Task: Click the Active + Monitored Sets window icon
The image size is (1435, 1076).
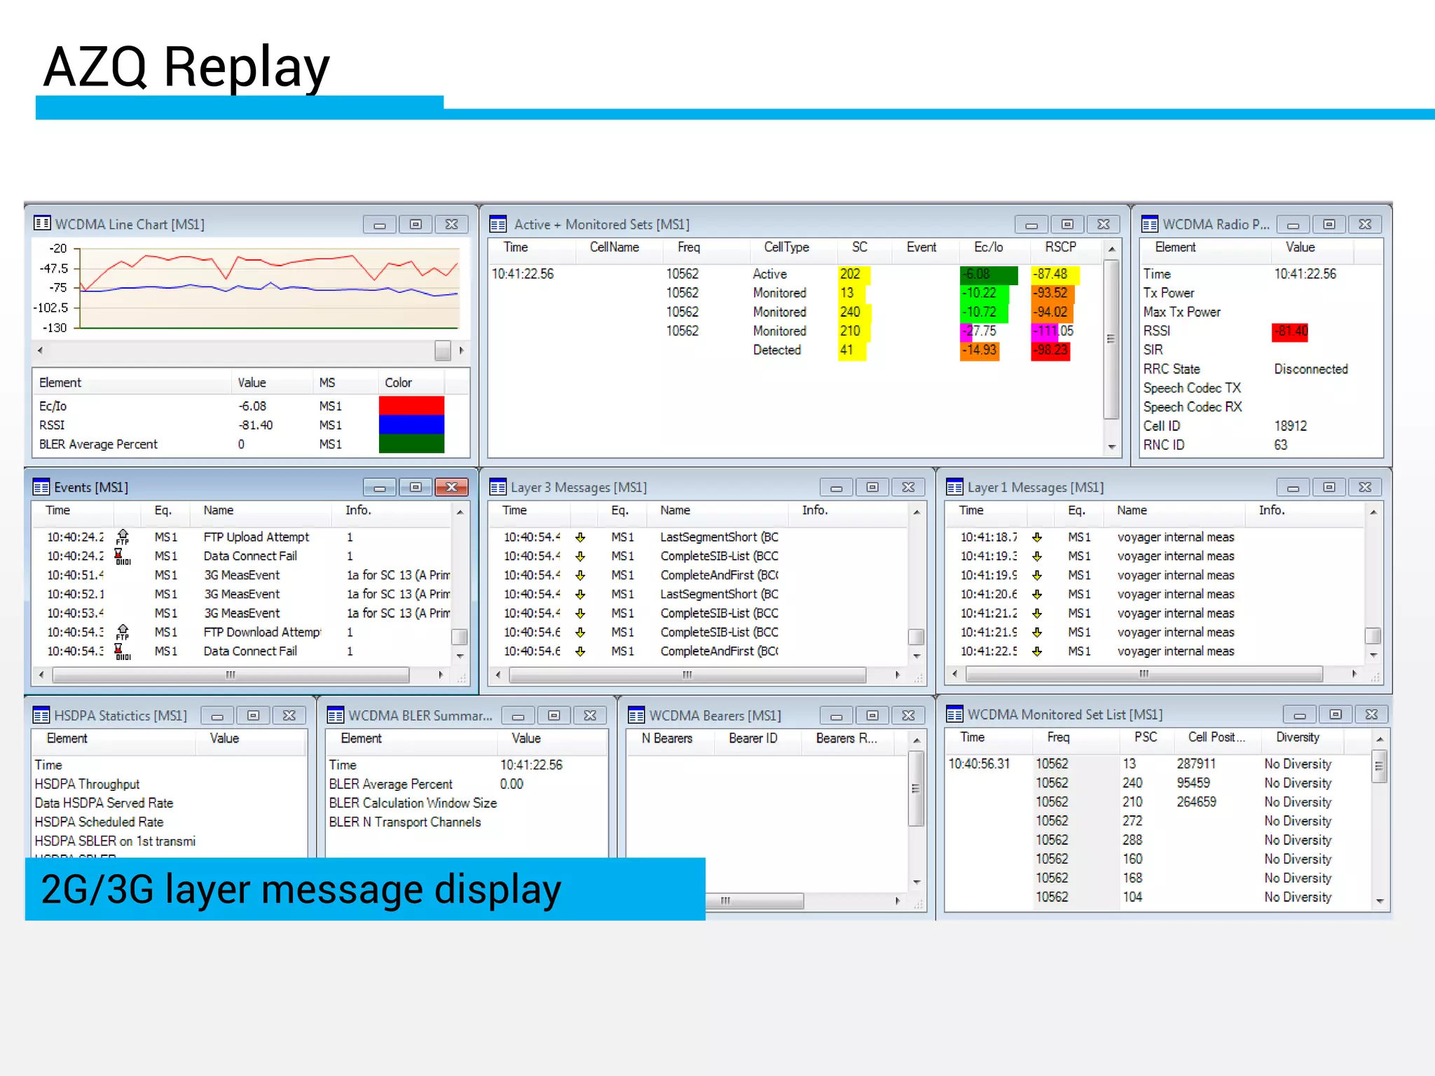Action: [x=498, y=224]
